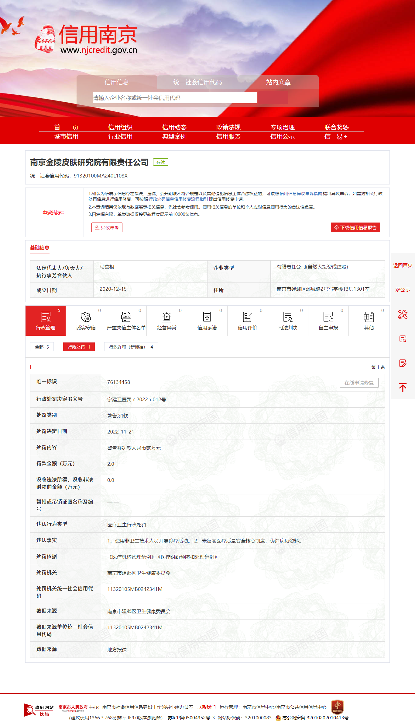Open the 政策法规 navigation menu item
Screen dimensions: 415x723
click(228, 127)
